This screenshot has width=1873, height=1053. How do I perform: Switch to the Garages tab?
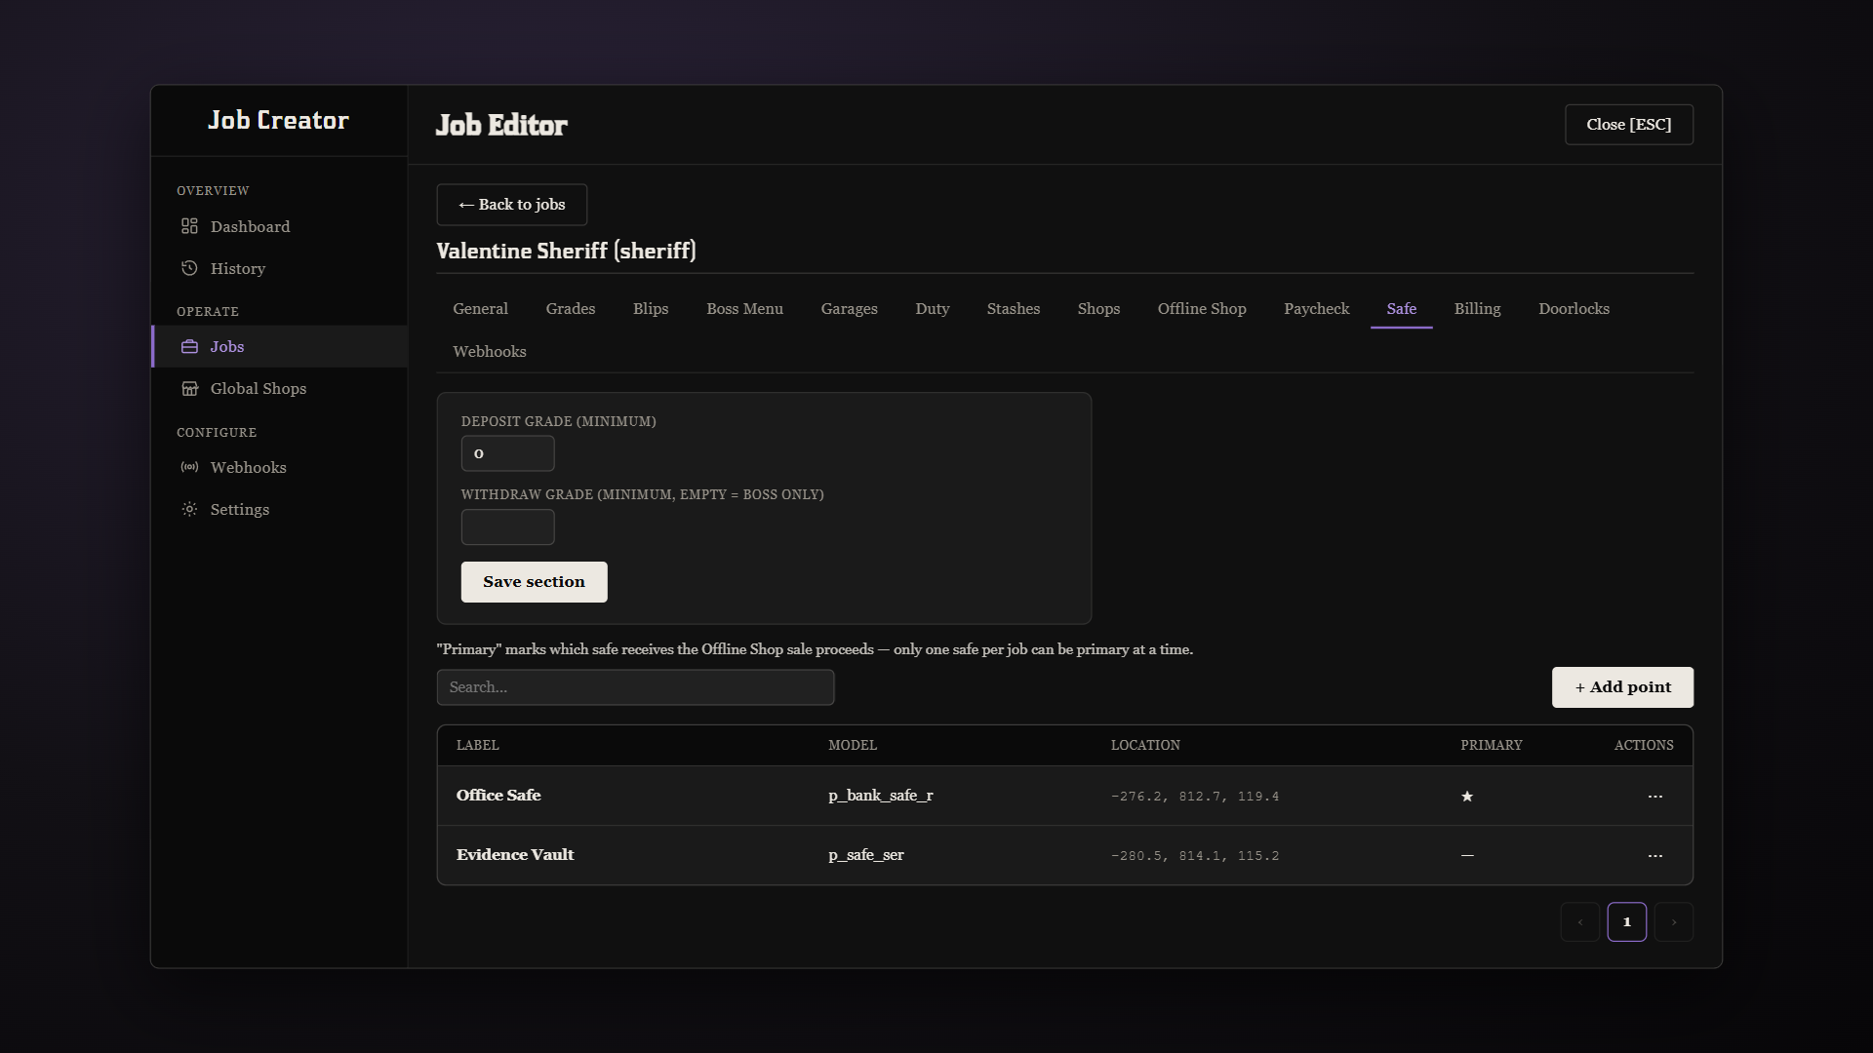coord(849,309)
